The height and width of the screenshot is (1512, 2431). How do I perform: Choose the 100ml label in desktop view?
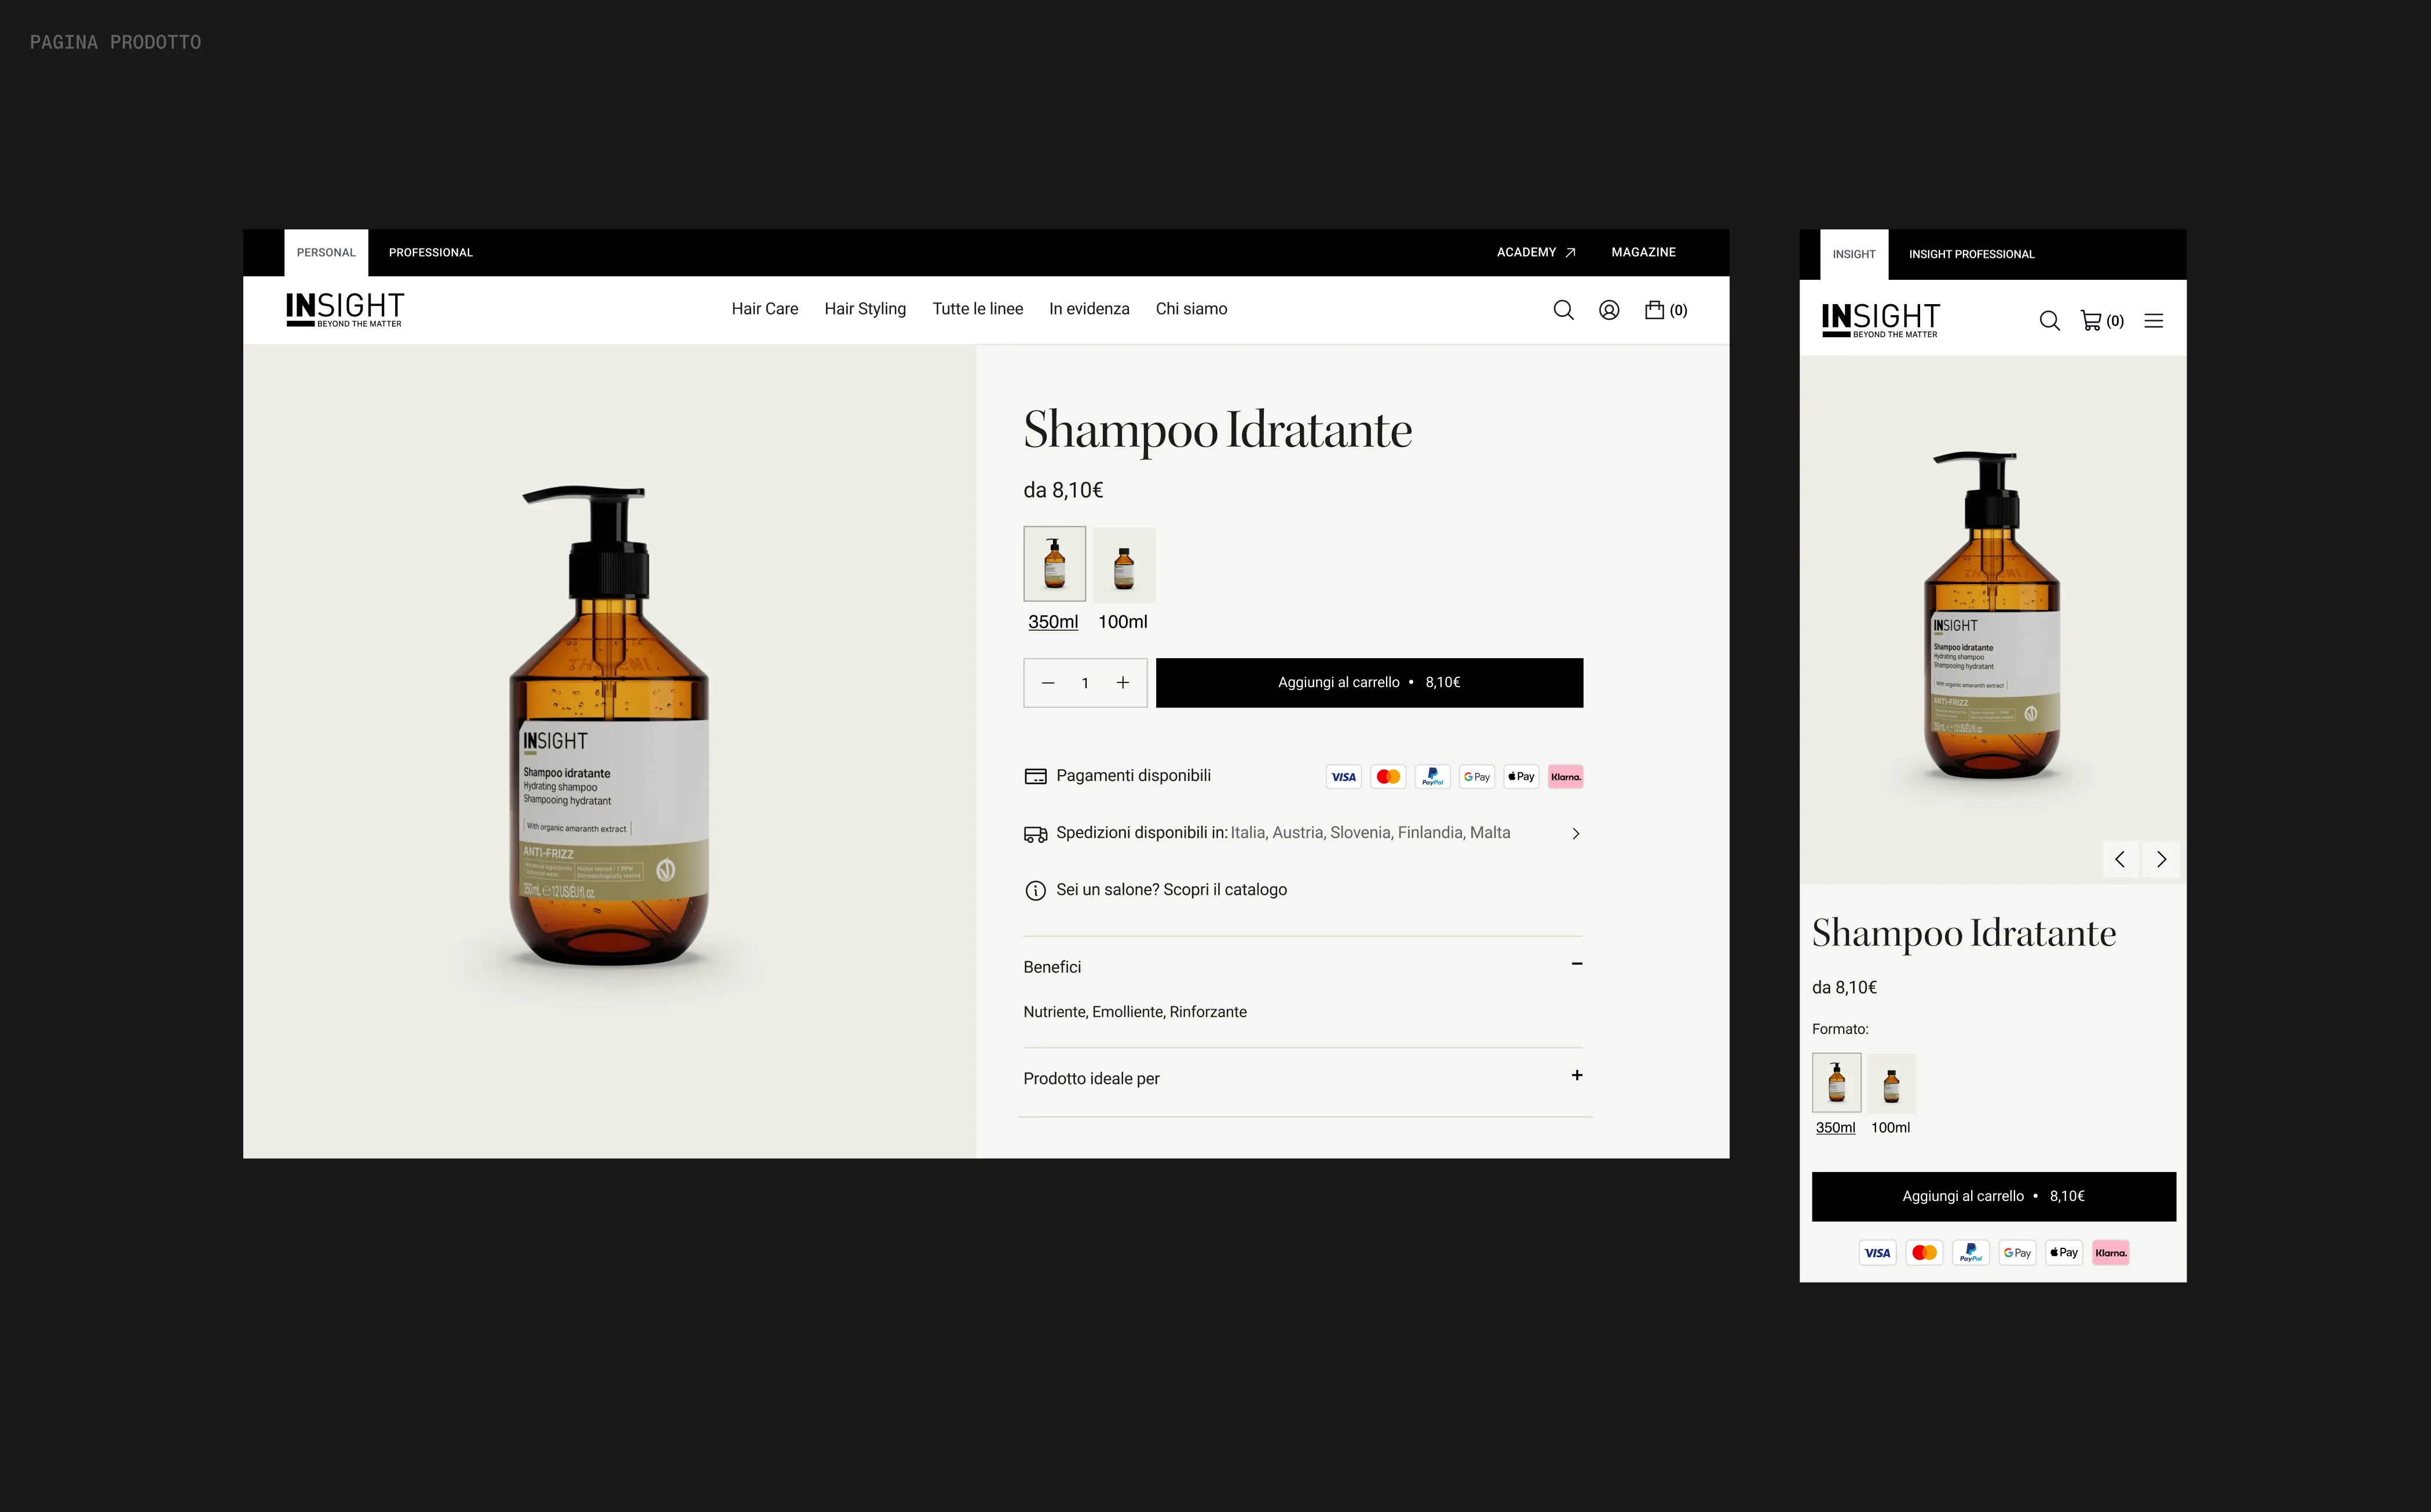(x=1123, y=622)
